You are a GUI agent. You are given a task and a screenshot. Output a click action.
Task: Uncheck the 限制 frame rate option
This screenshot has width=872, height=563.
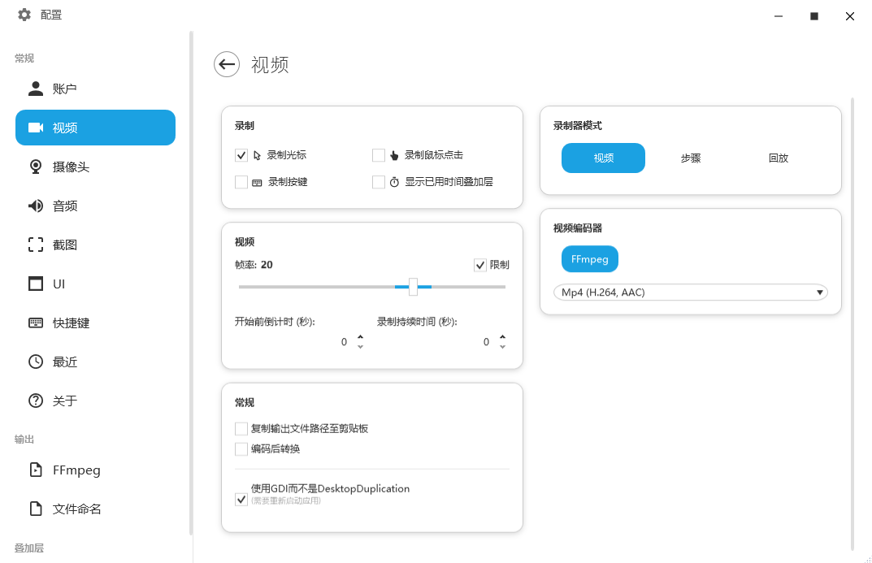pyautogui.click(x=479, y=264)
